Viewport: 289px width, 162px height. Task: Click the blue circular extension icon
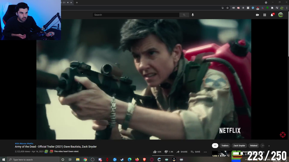click(253, 8)
